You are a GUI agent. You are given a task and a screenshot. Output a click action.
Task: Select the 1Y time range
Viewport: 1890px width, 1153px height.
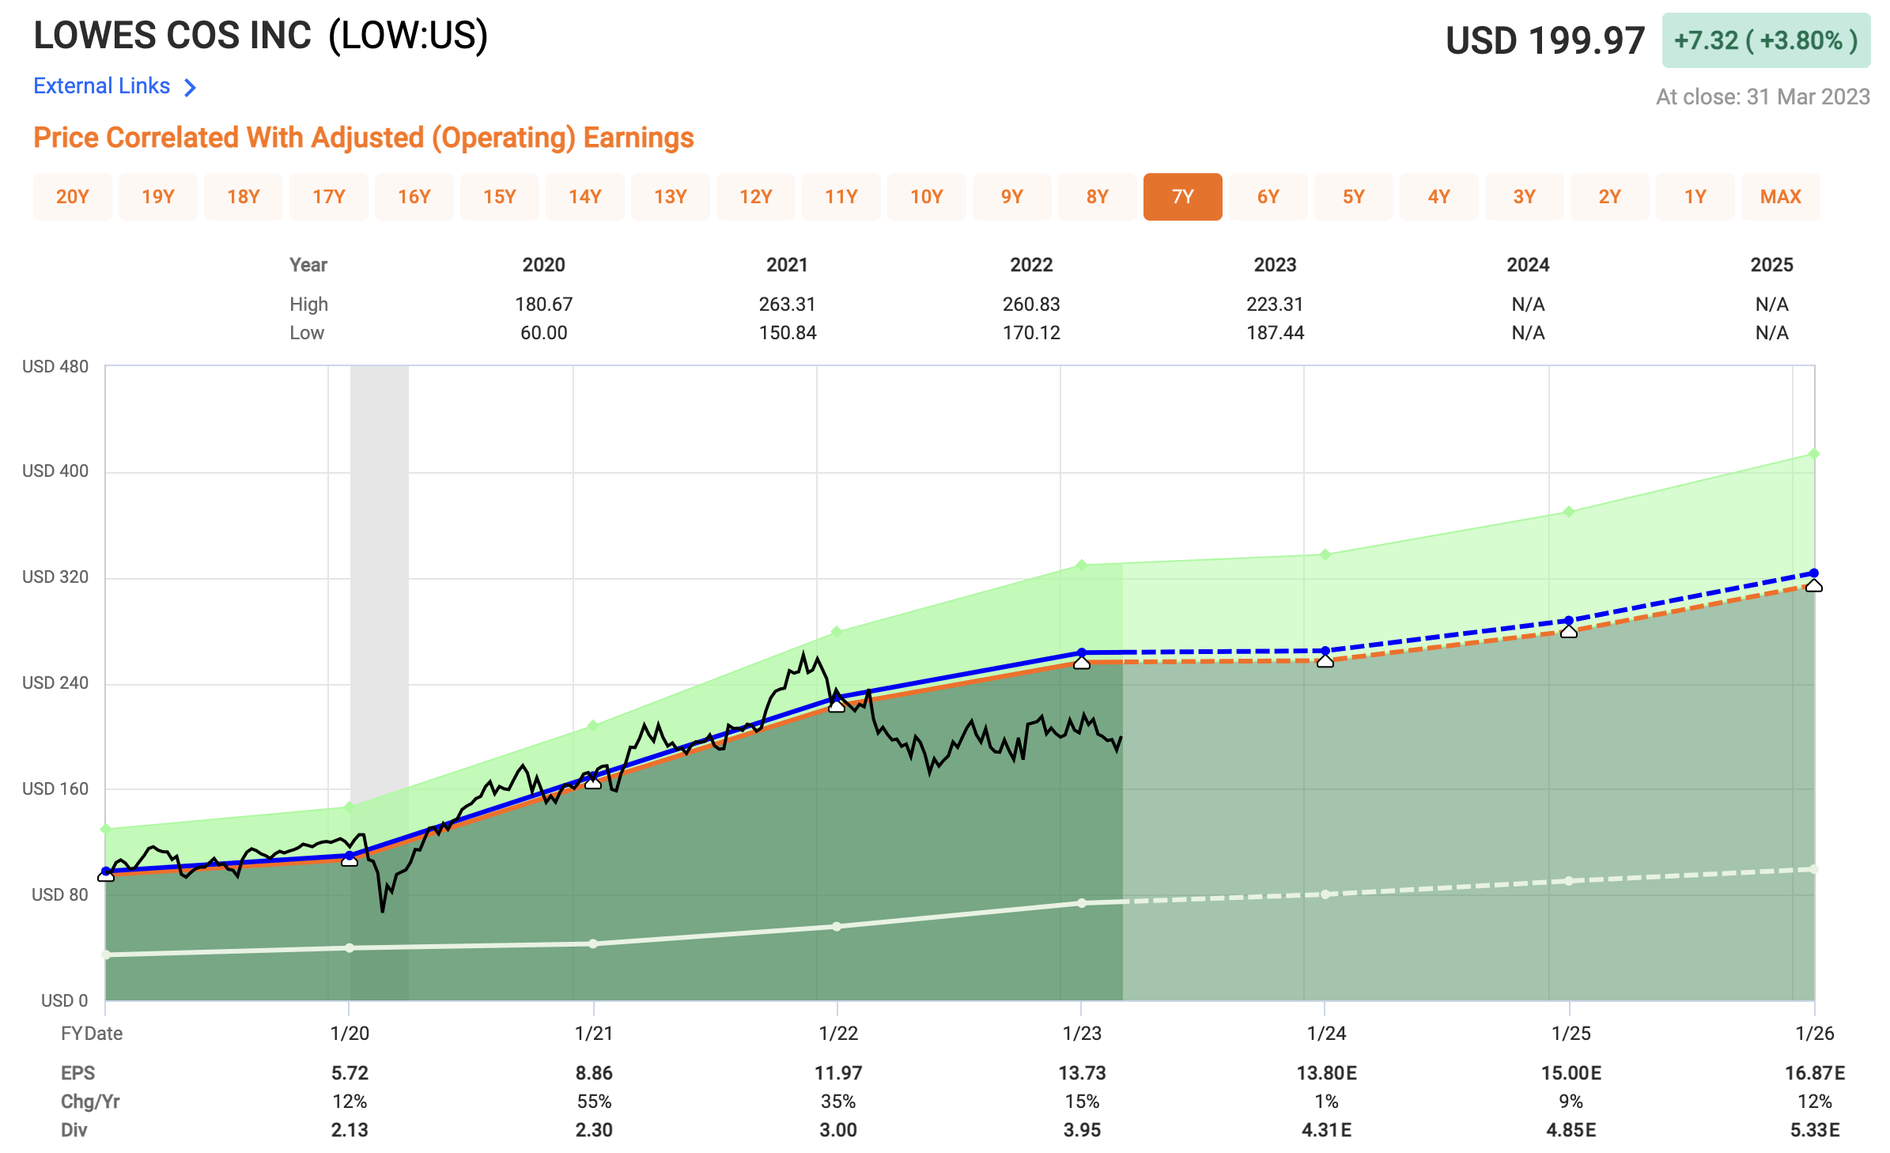coord(1695,197)
